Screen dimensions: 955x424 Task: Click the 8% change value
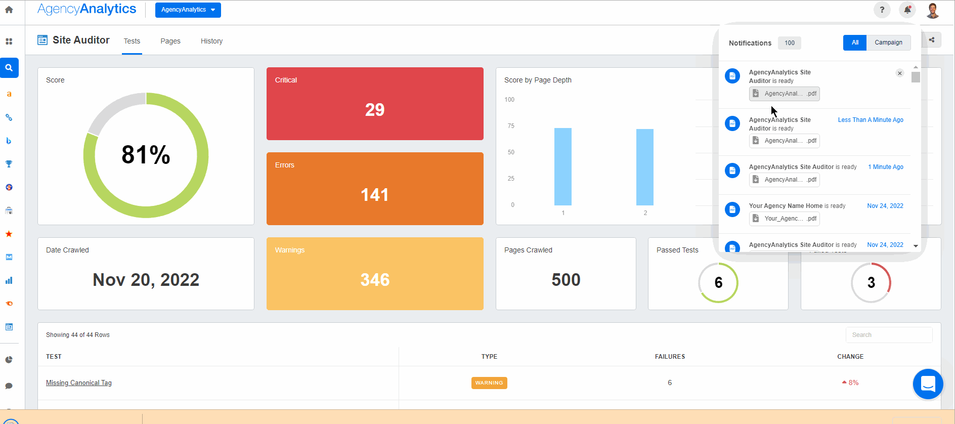(x=850, y=383)
